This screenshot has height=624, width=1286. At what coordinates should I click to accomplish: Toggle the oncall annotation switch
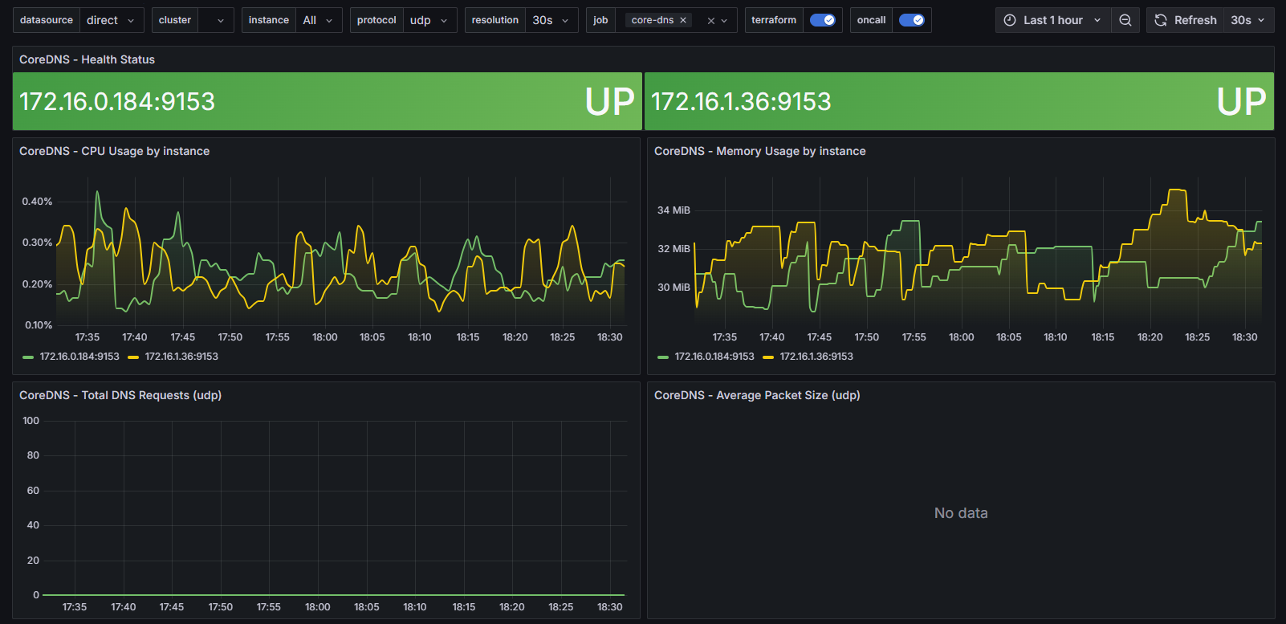coord(911,20)
